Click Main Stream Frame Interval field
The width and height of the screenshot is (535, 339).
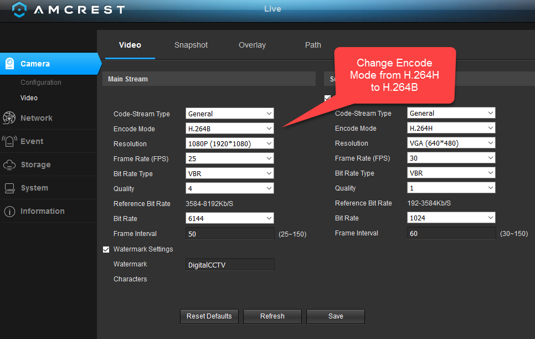(x=230, y=234)
